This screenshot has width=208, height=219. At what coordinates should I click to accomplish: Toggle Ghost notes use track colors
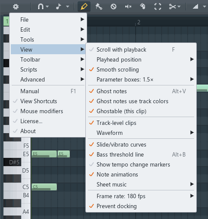141,101
